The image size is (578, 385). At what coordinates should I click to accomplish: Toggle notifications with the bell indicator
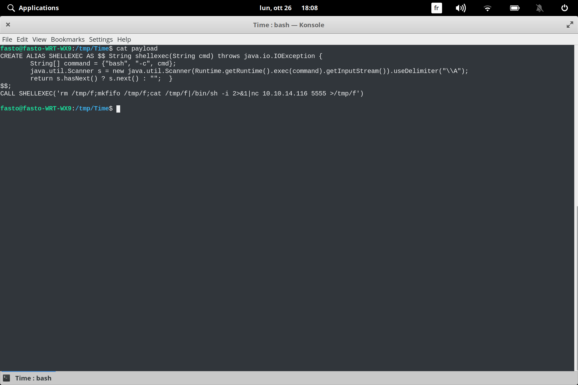[539, 8]
